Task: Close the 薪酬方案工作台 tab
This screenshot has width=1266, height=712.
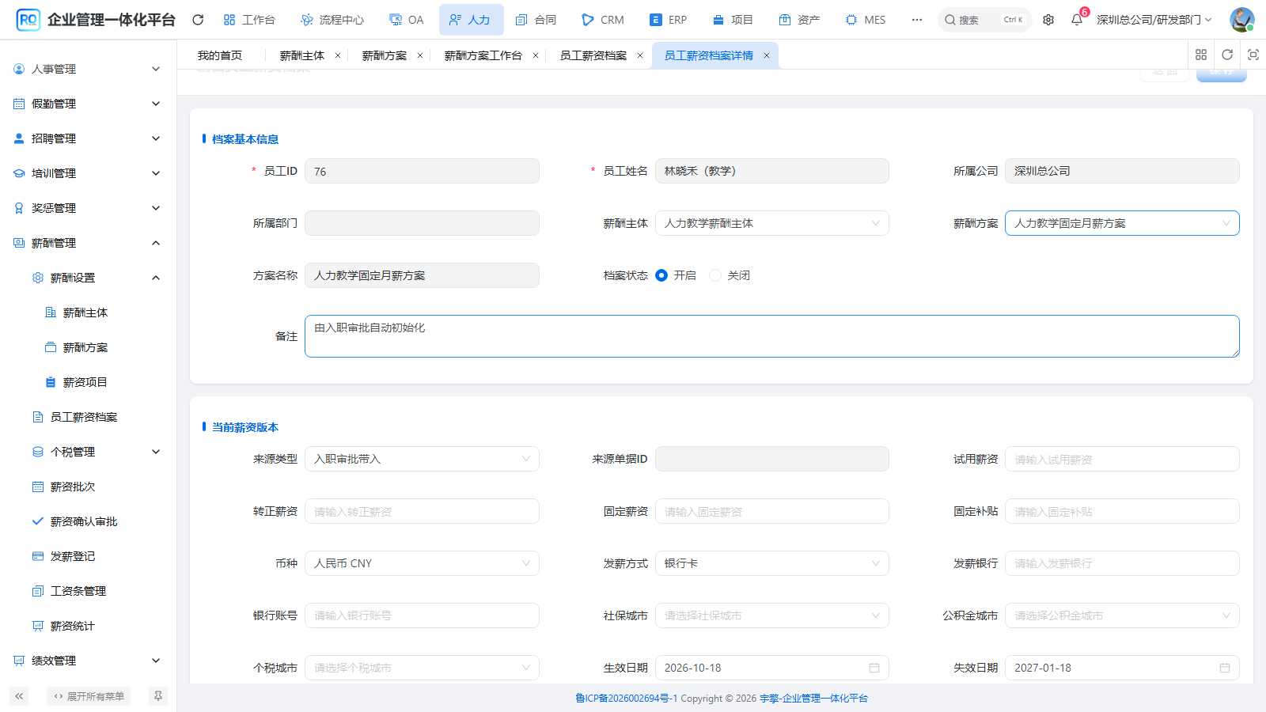Action: (536, 55)
